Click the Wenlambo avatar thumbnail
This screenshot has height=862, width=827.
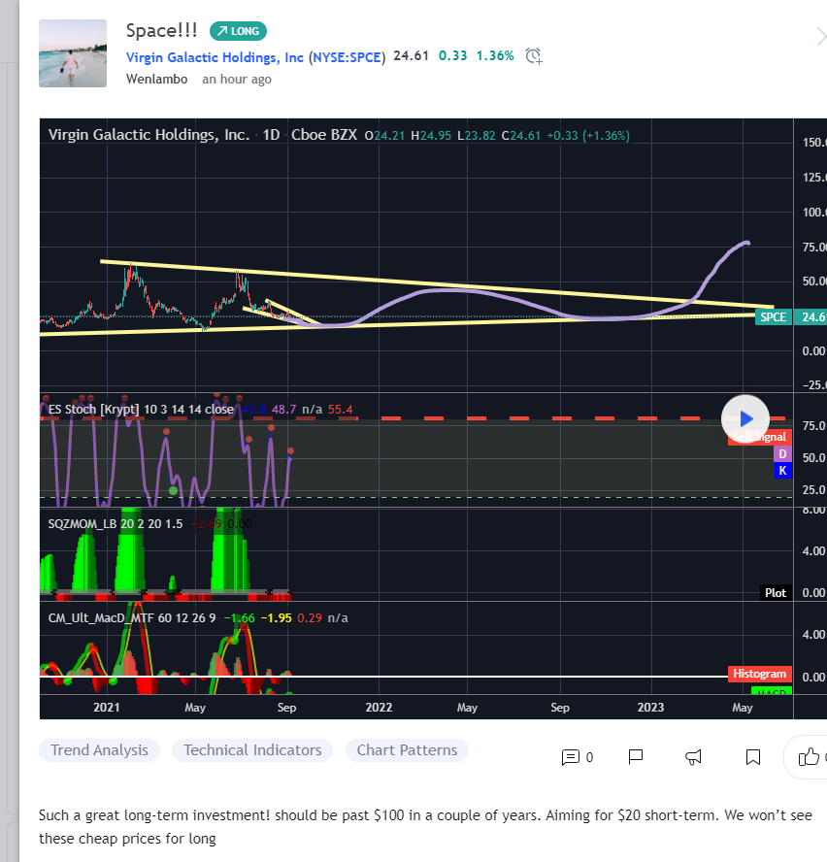click(x=73, y=53)
